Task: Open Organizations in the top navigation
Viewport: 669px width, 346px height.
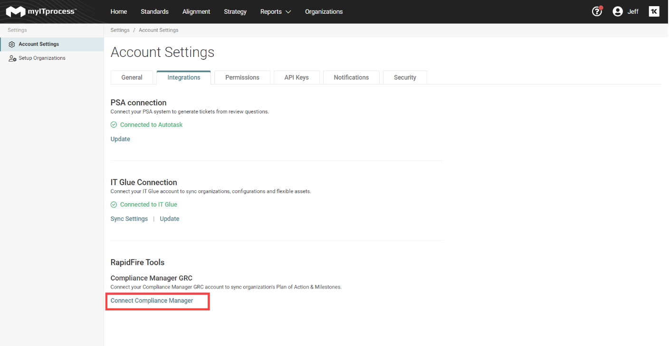Action: (324, 11)
